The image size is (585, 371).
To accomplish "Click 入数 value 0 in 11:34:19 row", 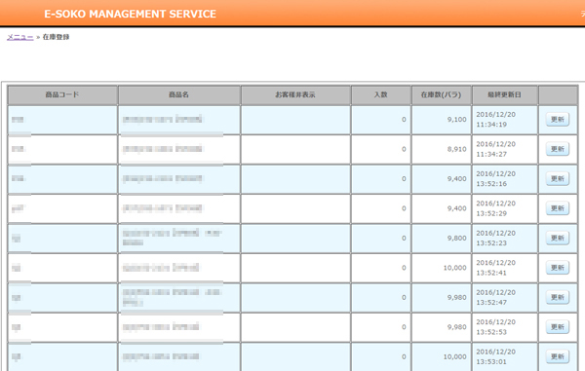I will tap(404, 120).
